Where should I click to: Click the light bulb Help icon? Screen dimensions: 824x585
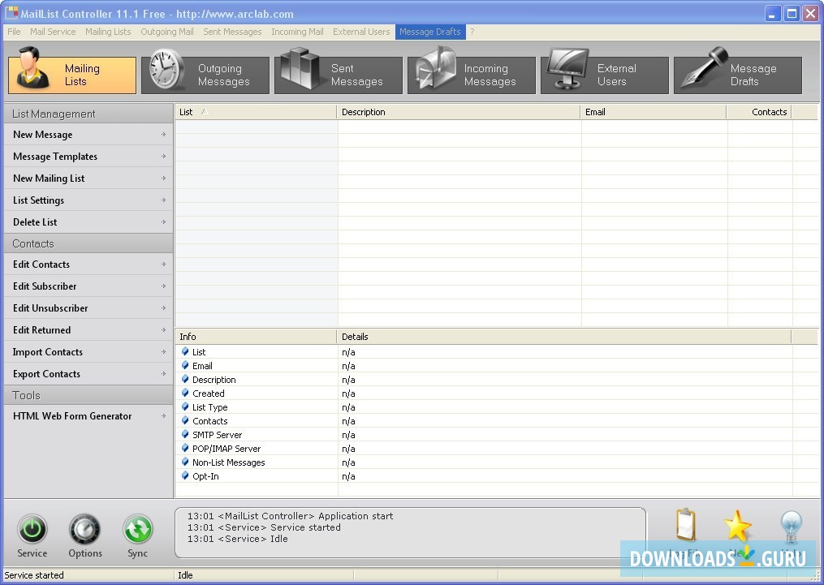pyautogui.click(x=791, y=526)
